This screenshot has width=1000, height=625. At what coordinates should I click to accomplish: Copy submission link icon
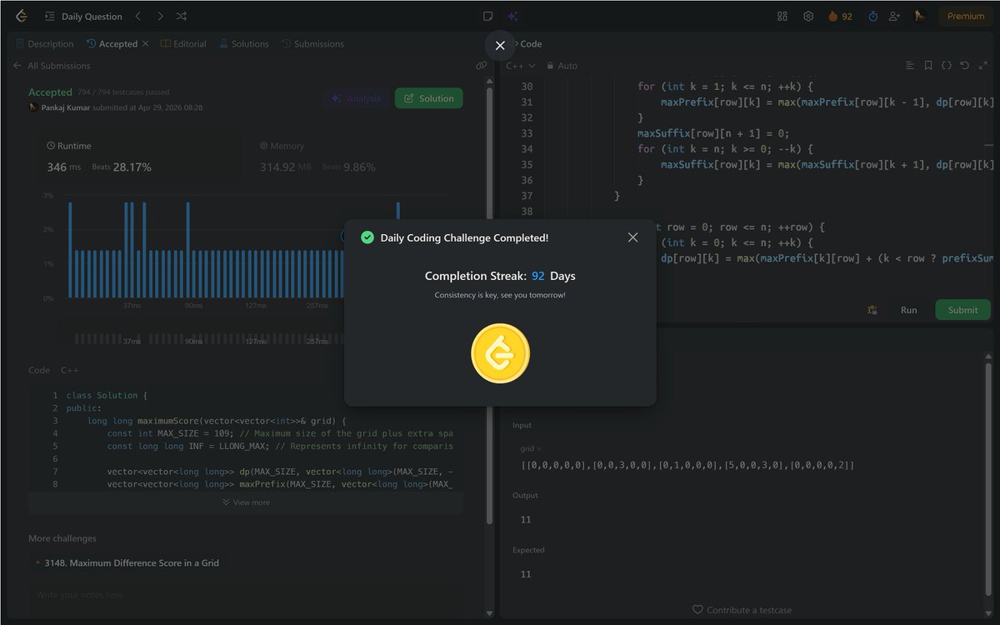pos(481,65)
